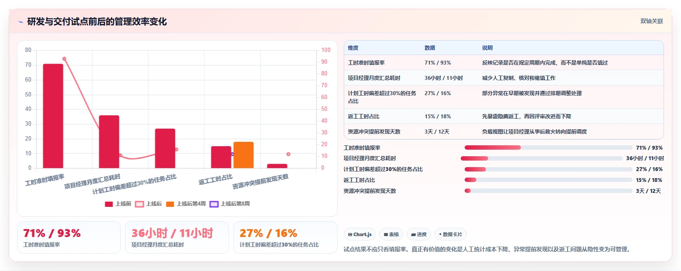This screenshot has height=271, width=681.
Task: Click the pink line point at 资源冲突提前发现天数
Action: click(288, 154)
